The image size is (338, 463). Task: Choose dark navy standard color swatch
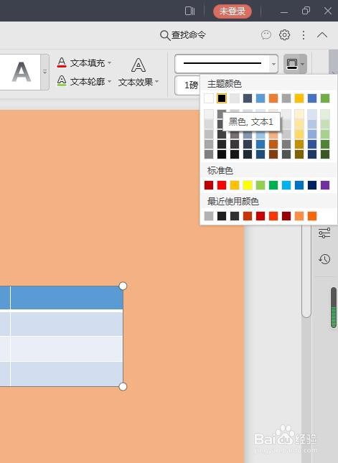[312, 185]
